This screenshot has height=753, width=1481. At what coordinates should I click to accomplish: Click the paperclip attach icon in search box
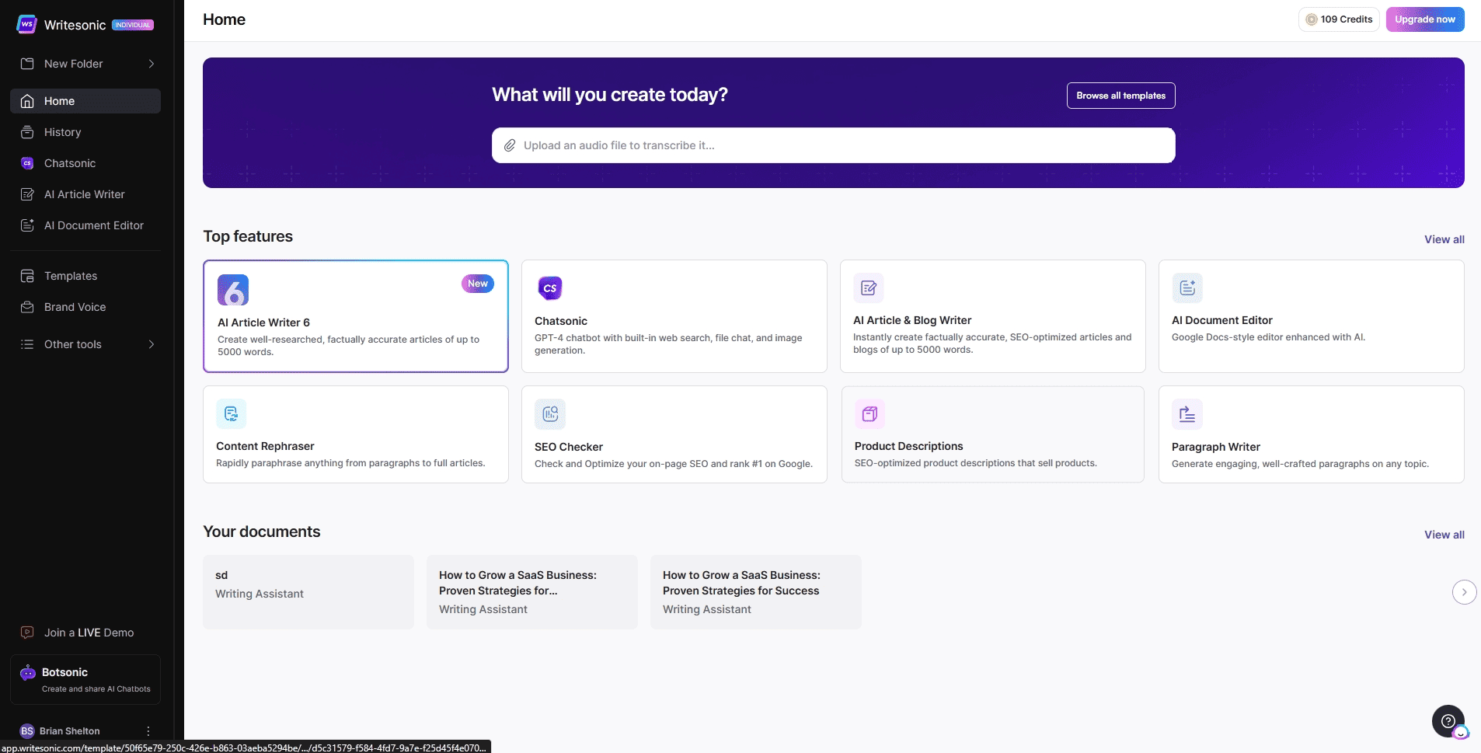510,145
